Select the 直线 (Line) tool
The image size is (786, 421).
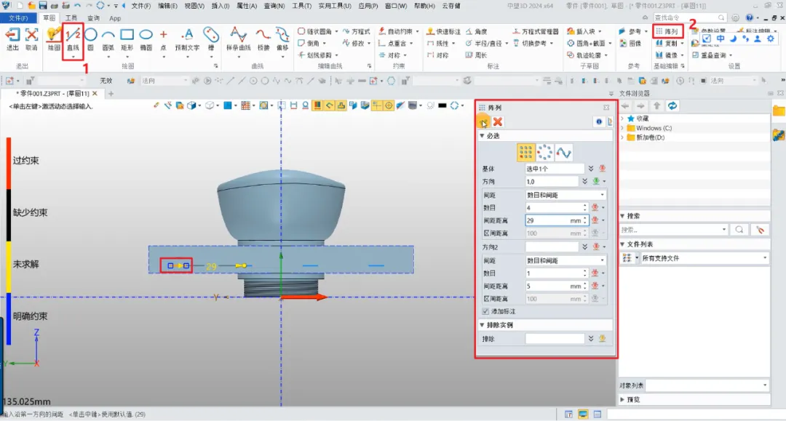[73, 36]
